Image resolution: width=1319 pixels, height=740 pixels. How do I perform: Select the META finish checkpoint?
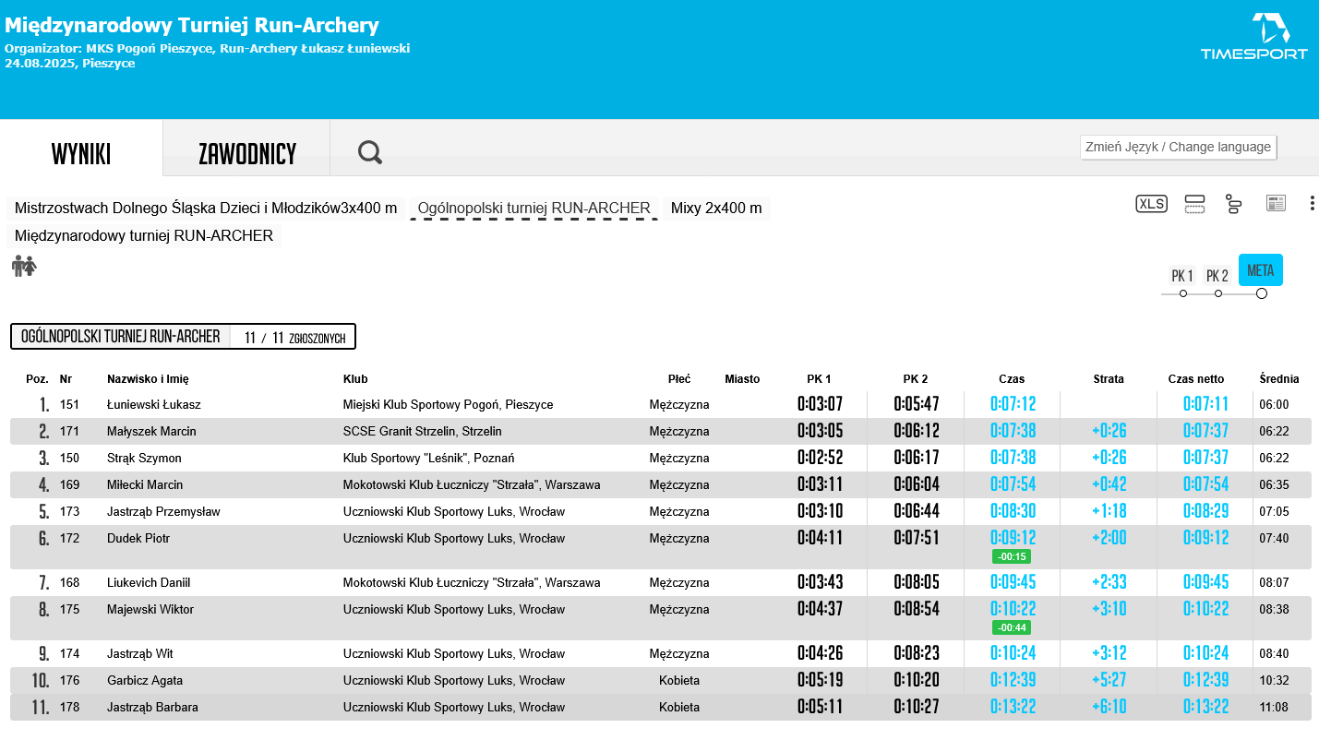[x=1260, y=270]
